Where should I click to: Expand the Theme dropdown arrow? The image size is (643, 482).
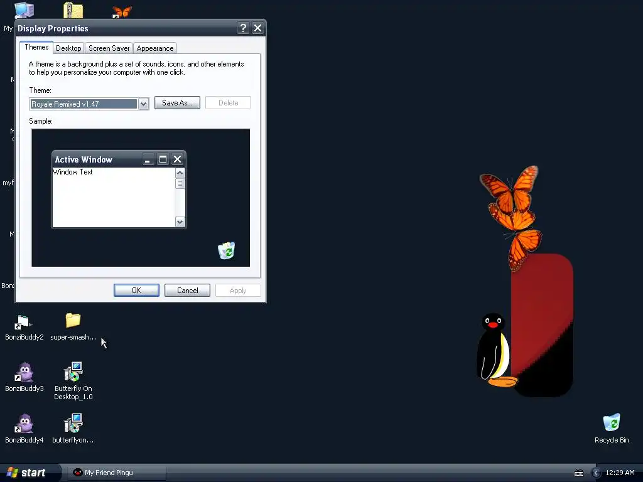(x=143, y=104)
